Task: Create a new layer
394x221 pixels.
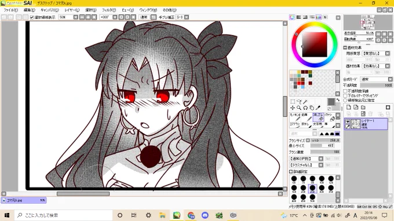Action: [x=349, y=108]
